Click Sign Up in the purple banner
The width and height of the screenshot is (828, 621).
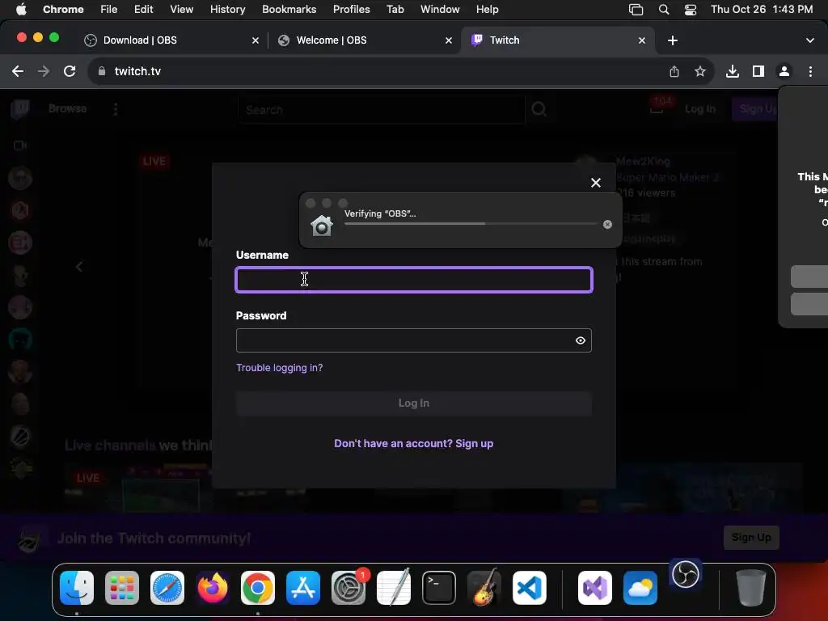pyautogui.click(x=751, y=538)
